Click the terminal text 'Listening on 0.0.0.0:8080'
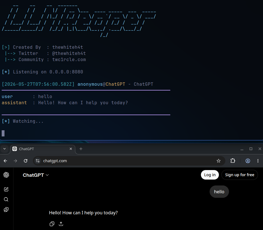The image size is (263, 230). [x=48, y=72]
